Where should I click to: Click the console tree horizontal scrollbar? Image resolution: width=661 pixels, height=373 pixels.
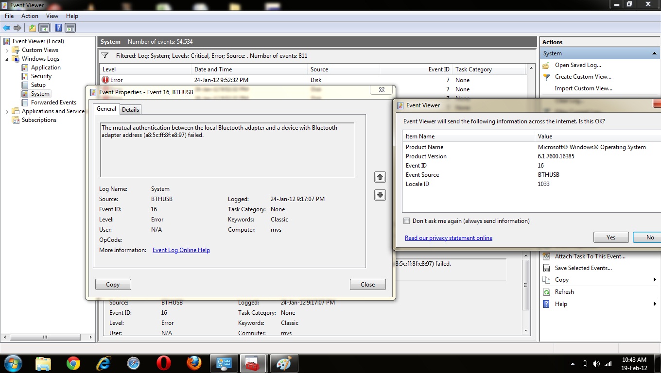(x=45, y=337)
